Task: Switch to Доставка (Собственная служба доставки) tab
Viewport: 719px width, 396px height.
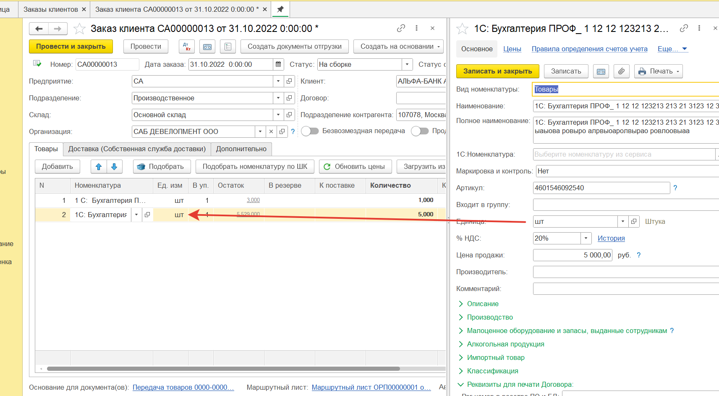Action: pyautogui.click(x=137, y=149)
